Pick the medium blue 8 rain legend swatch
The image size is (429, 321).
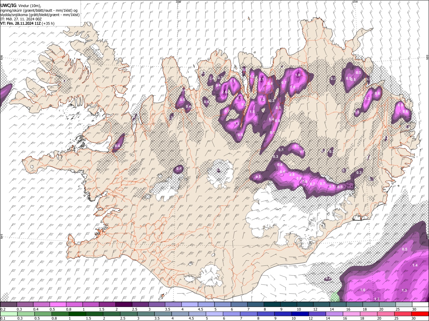pyautogui.click(x=265, y=314)
